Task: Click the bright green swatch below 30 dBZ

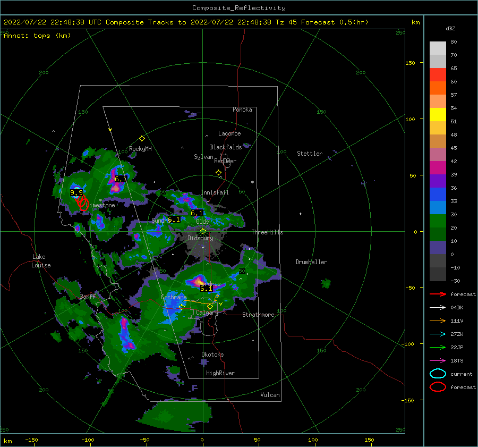Action: point(438,221)
